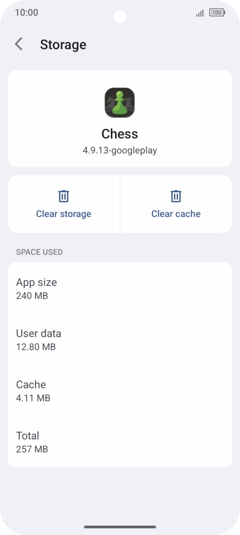240x535 pixels.
Task: Click the Clear cache trash icon
Action: [x=176, y=196]
